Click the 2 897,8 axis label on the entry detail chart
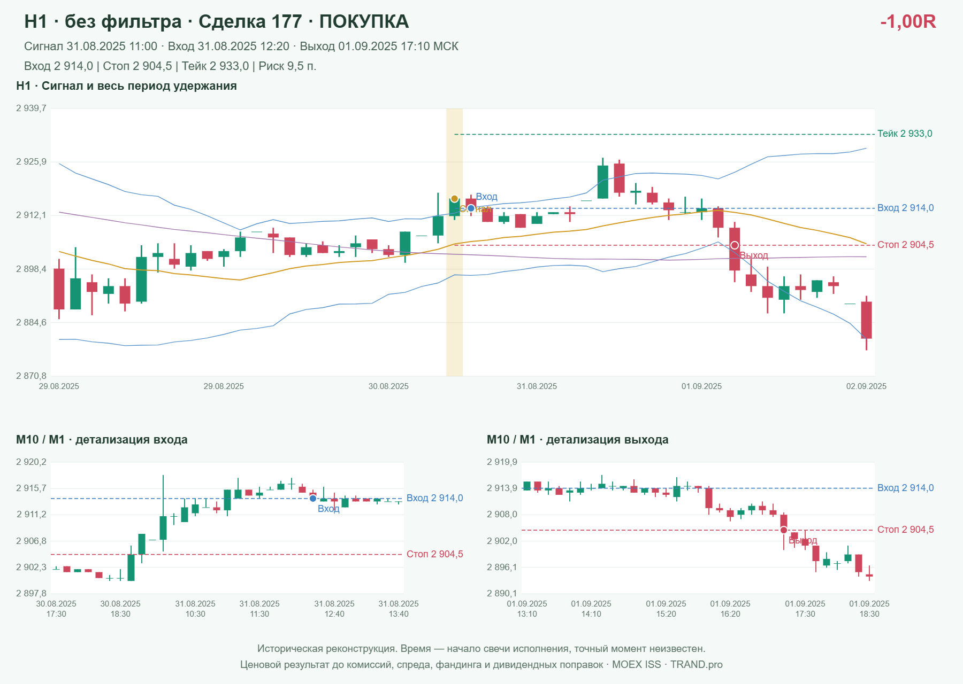Viewport: 963px width, 684px height. coord(31,594)
